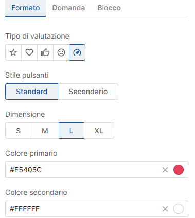Open the white secondary color swatch picker
The image size is (195, 218).
pyautogui.click(x=179, y=209)
